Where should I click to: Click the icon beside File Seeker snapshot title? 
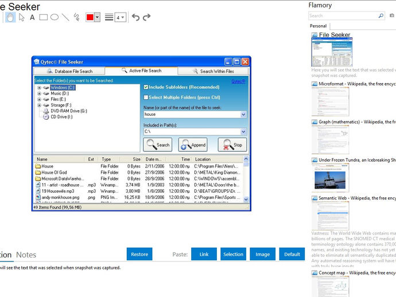click(x=315, y=35)
